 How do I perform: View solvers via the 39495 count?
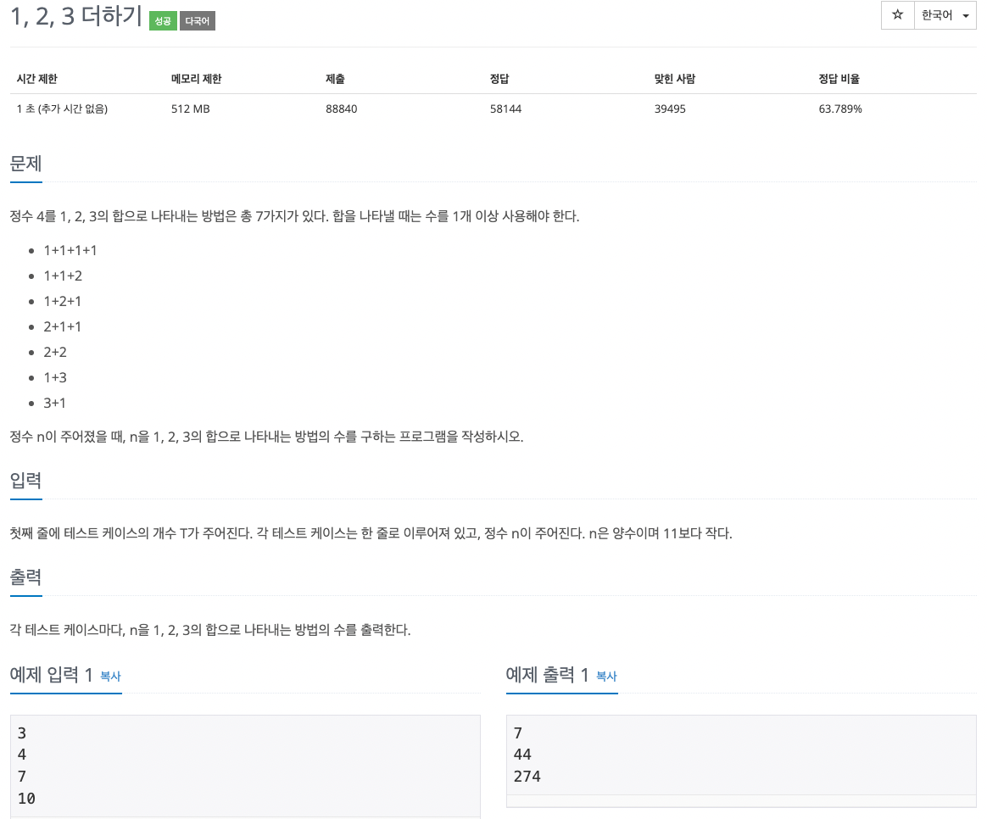(670, 109)
